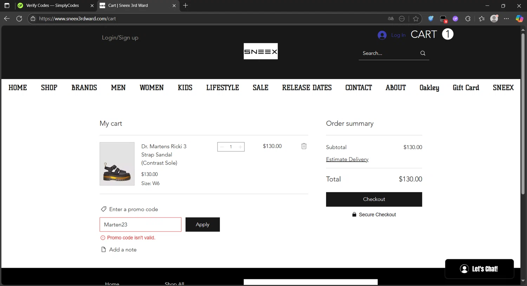The image size is (527, 286).
Task: Click the browser back arrow
Action: tap(7, 19)
